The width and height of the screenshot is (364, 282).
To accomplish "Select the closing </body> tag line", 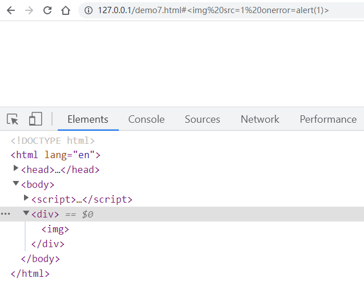I will [41, 259].
